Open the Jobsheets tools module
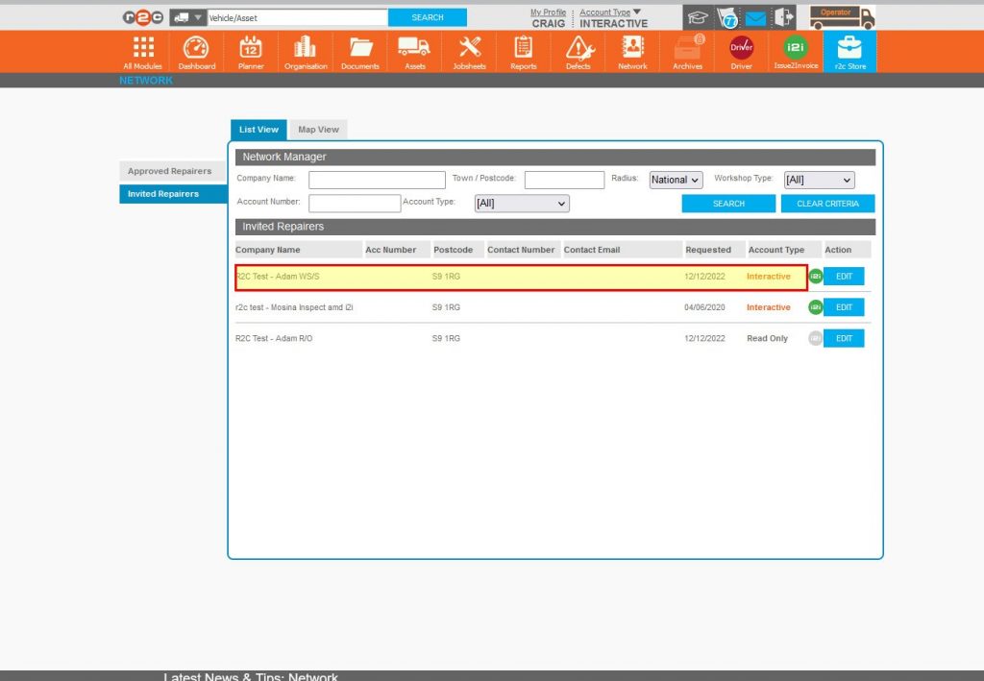Viewport: 984px width, 681px height. (469, 52)
